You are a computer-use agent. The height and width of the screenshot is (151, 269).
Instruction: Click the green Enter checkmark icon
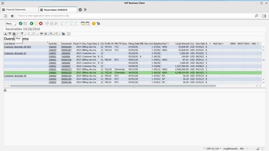coord(21,23)
